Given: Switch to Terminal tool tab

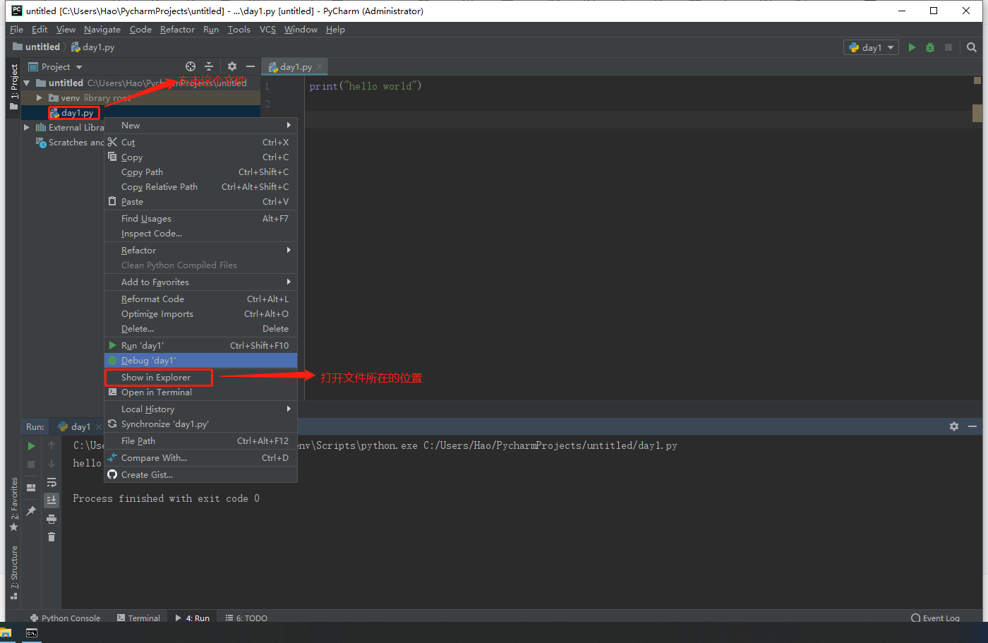Looking at the screenshot, I should coord(138,618).
